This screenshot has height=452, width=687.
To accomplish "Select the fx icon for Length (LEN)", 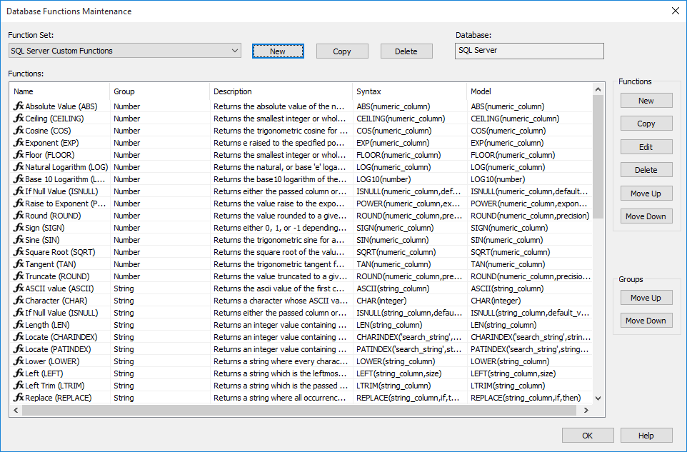I will click(19, 325).
